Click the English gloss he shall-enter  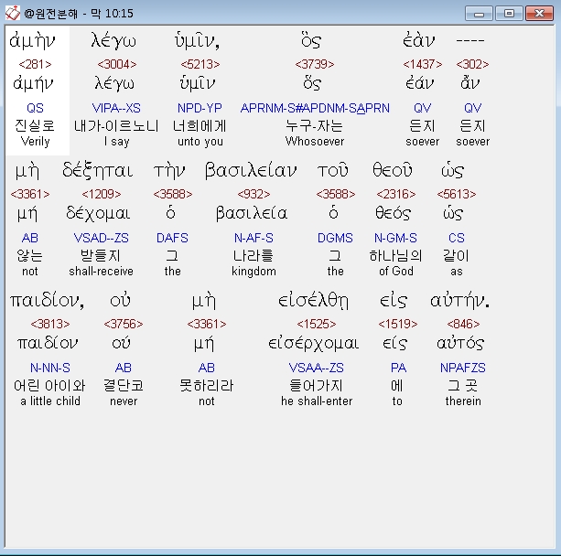pyautogui.click(x=317, y=401)
